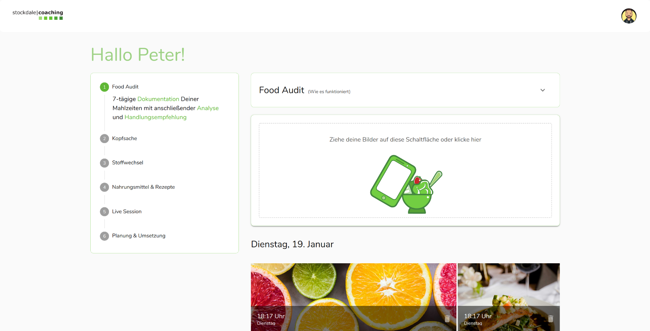Expand Food Audit 'Wie es funktioniert' panel
This screenshot has width=650, height=331.
pyautogui.click(x=405, y=90)
